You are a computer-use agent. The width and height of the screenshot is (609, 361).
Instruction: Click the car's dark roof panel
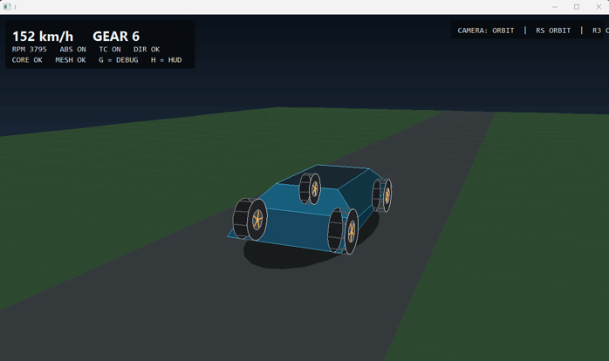point(326,175)
